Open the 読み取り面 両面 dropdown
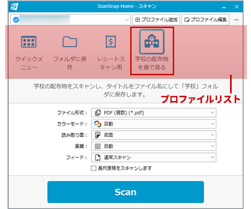 154,135
